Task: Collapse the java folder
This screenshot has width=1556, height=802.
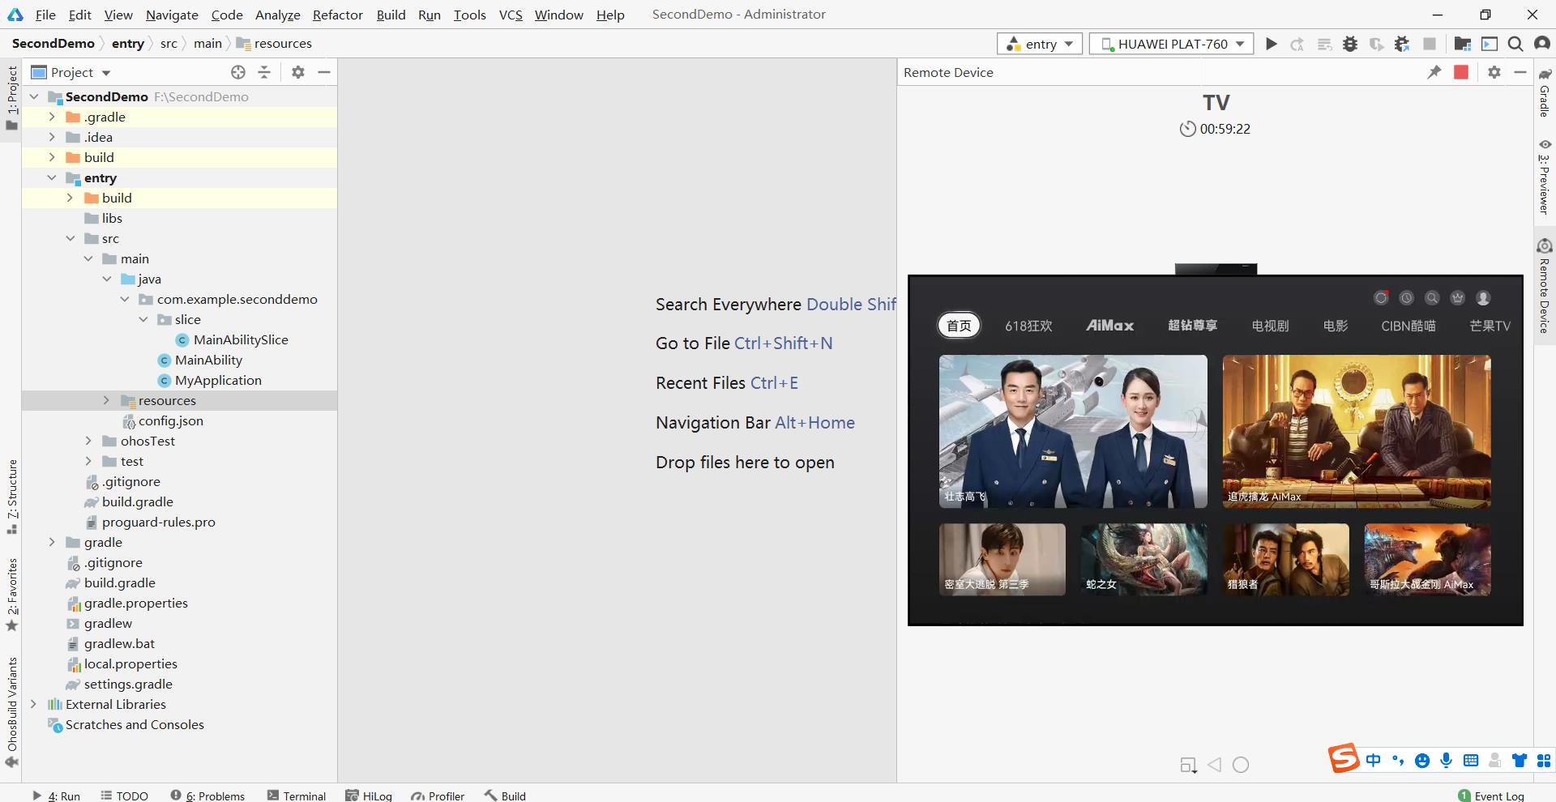Action: (x=107, y=279)
